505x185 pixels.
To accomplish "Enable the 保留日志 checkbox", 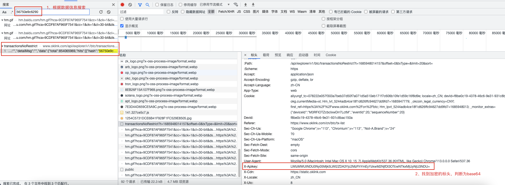I will tap(157, 5).
